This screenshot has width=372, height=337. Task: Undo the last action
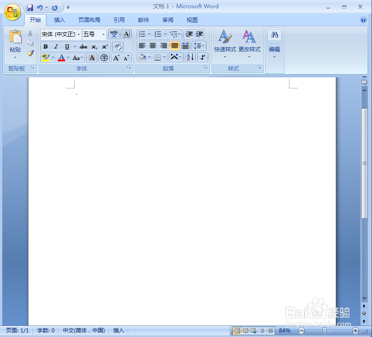(39, 8)
